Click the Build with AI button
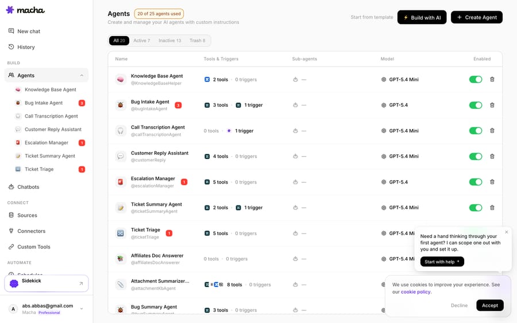 tap(422, 17)
